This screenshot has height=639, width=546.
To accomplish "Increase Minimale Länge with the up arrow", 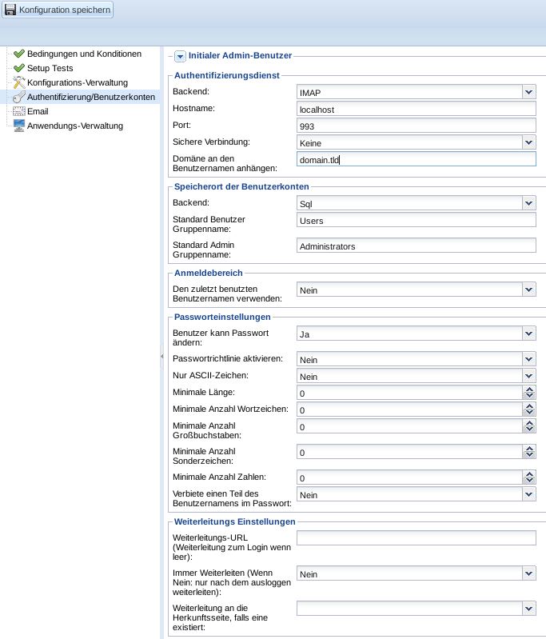I will click(529, 389).
